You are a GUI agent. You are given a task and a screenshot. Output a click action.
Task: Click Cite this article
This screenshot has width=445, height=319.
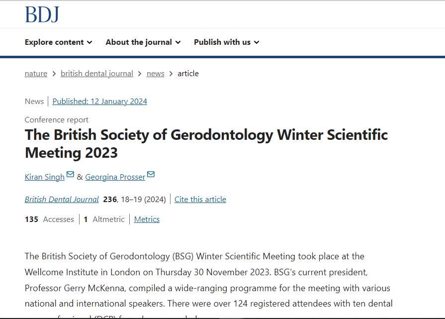coord(200,200)
